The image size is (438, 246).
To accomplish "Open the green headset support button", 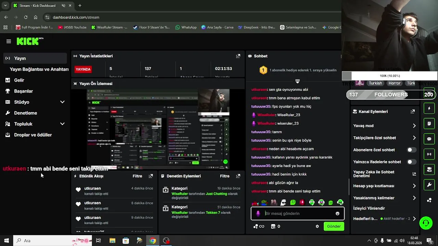I will pos(426,223).
